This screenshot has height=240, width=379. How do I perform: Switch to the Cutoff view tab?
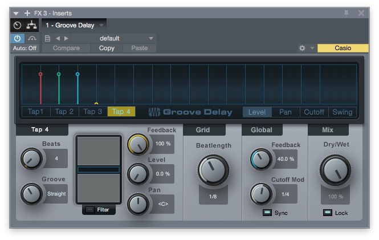[313, 112]
